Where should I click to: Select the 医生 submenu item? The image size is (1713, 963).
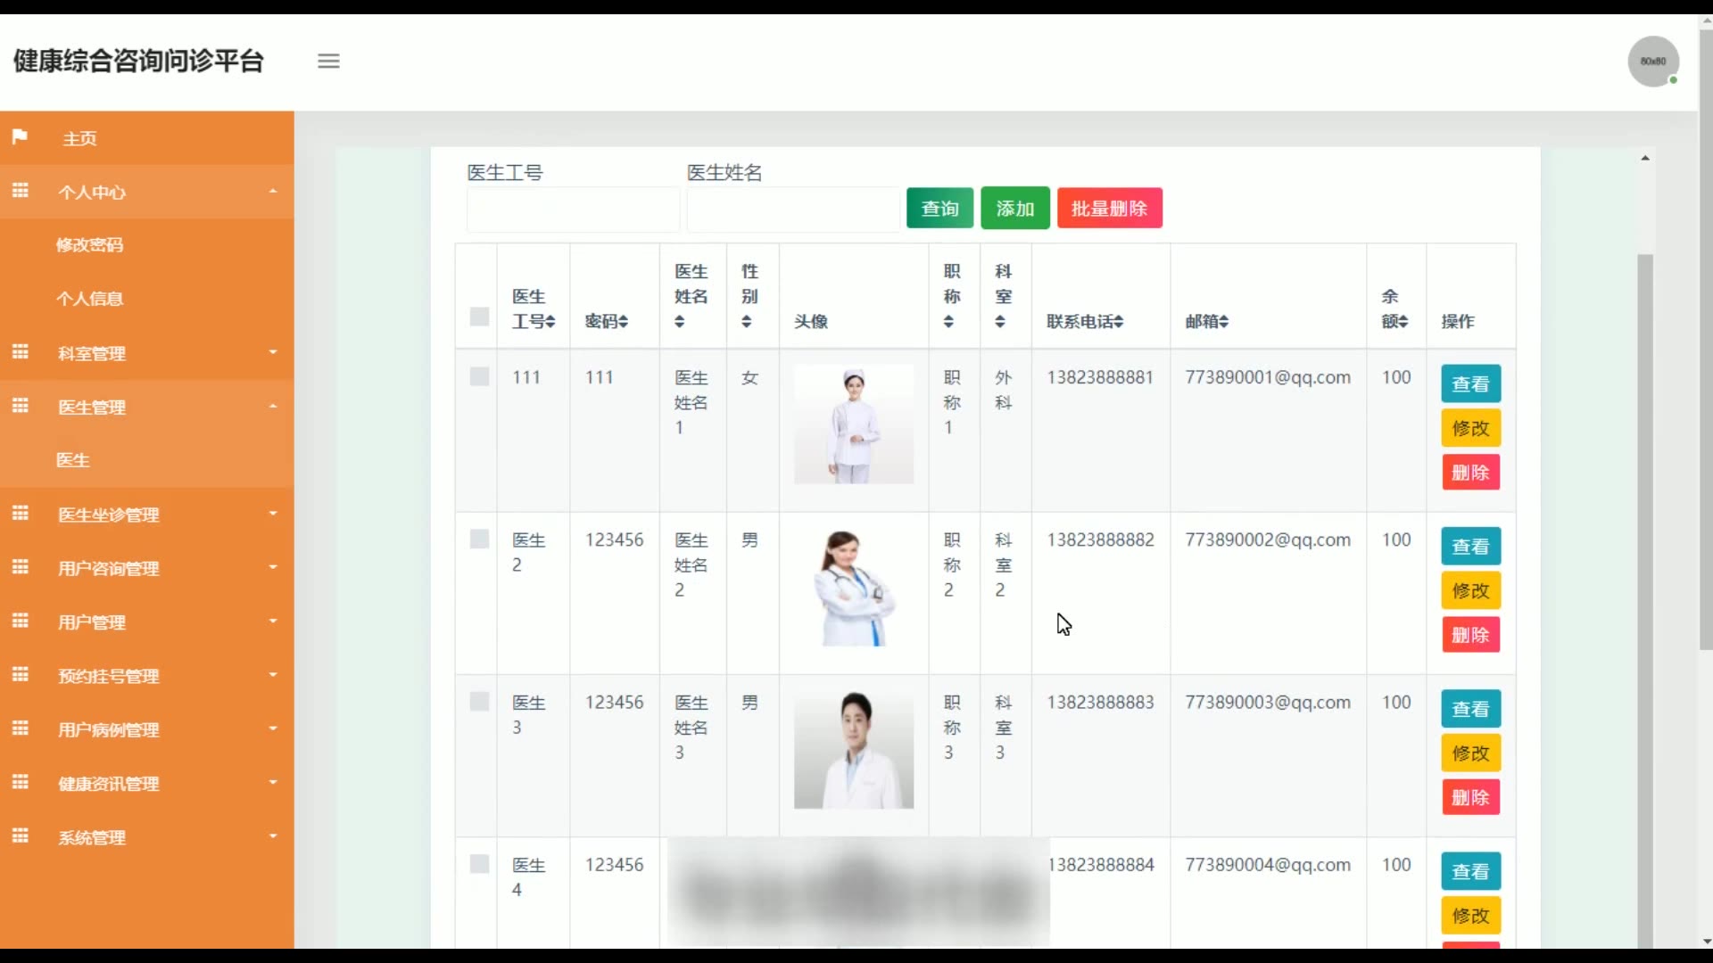point(73,460)
